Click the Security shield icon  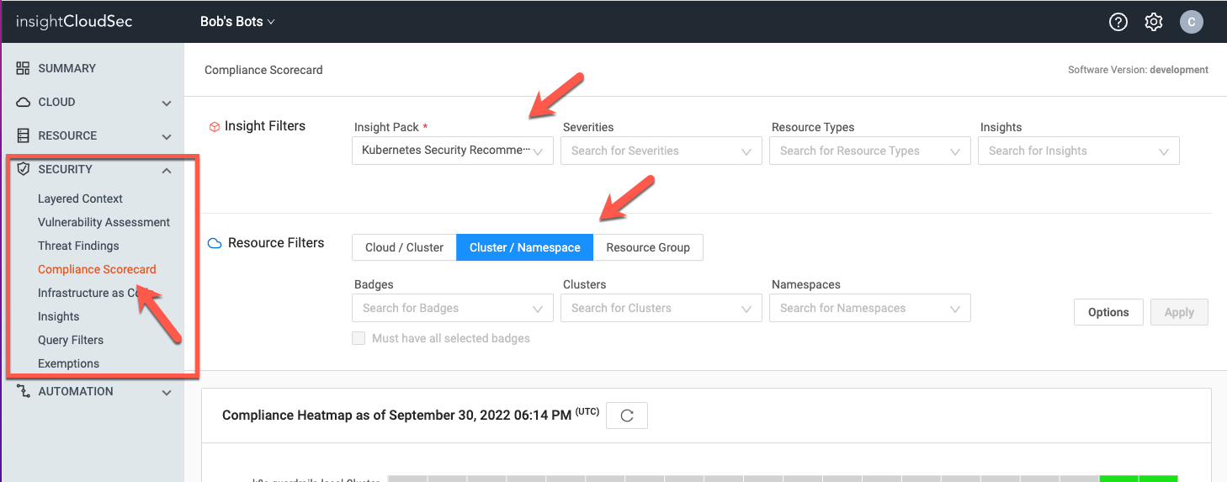pyautogui.click(x=24, y=169)
